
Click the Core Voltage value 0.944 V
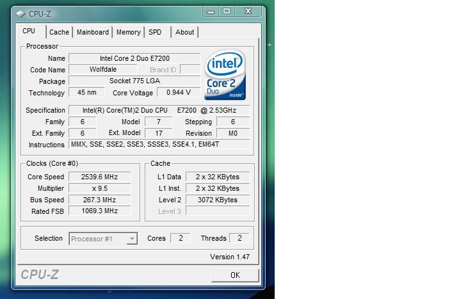pyautogui.click(x=179, y=92)
